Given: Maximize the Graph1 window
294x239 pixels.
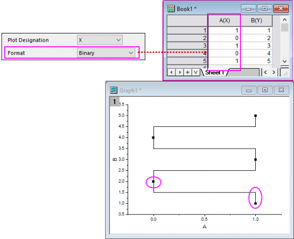Looking at the screenshot, I should coord(265,90).
